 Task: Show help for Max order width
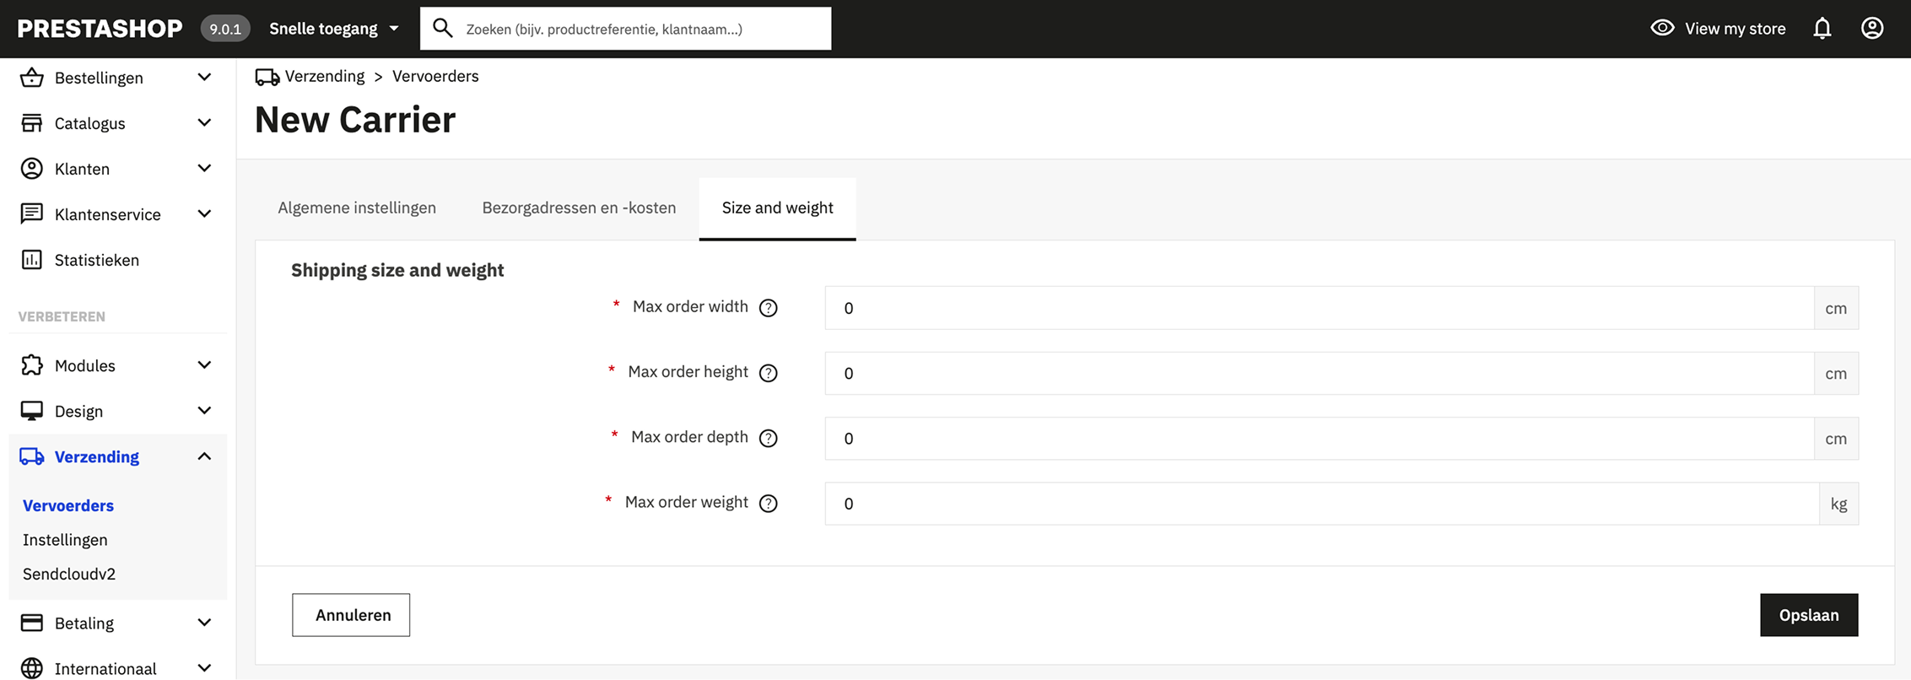pos(768,308)
